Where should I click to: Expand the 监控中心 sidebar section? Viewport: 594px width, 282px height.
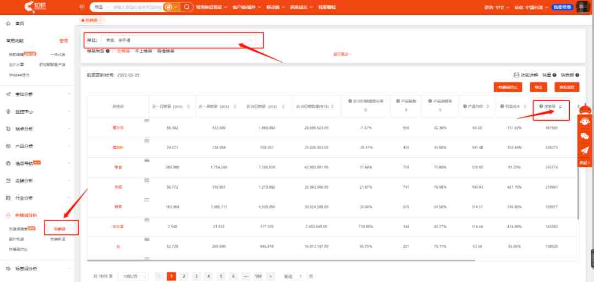click(37, 111)
